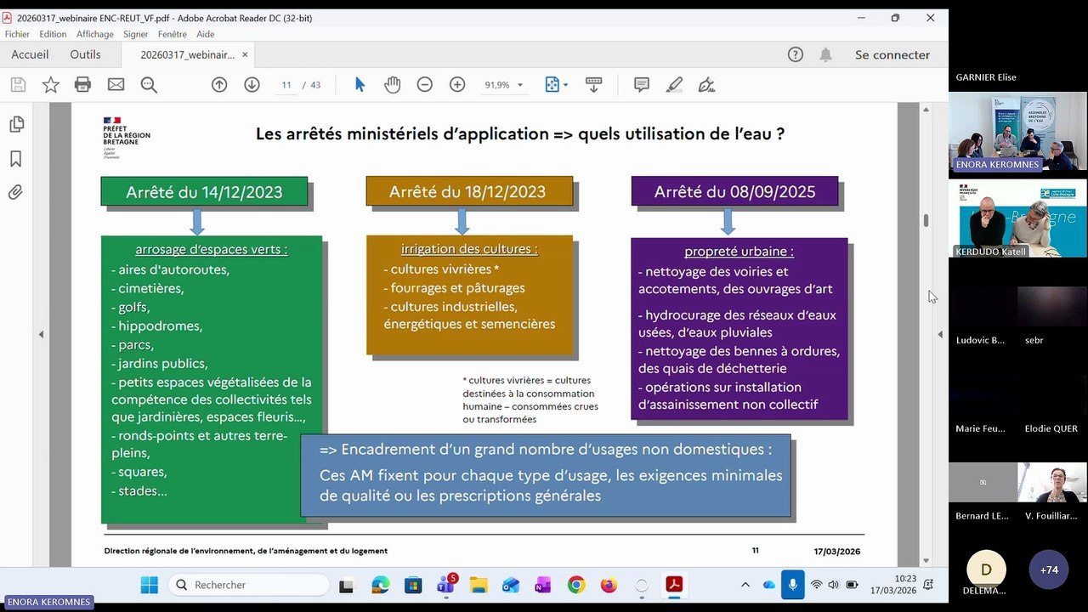Open the Affichage menu
The image size is (1088, 612).
point(95,34)
